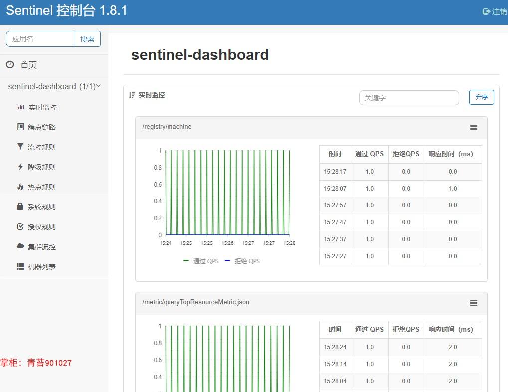508x392 pixels.
Task: Click the list icon for 簇点链路
Action: (x=20, y=127)
